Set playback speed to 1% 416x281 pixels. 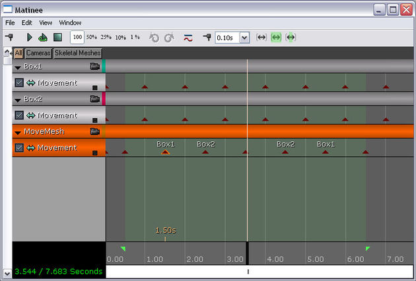tap(135, 37)
